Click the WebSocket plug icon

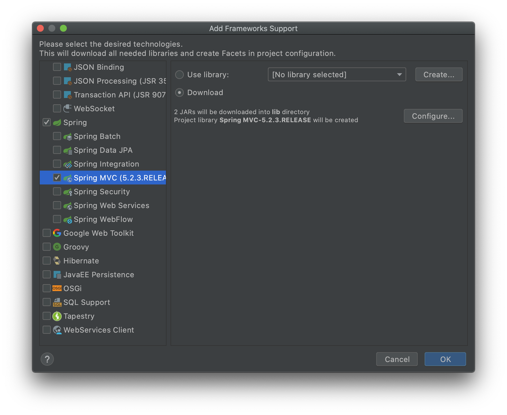click(x=68, y=109)
